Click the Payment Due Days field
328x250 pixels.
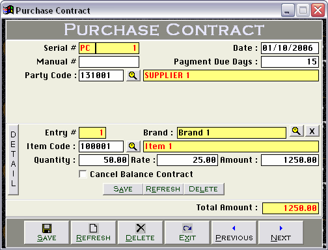290,62
